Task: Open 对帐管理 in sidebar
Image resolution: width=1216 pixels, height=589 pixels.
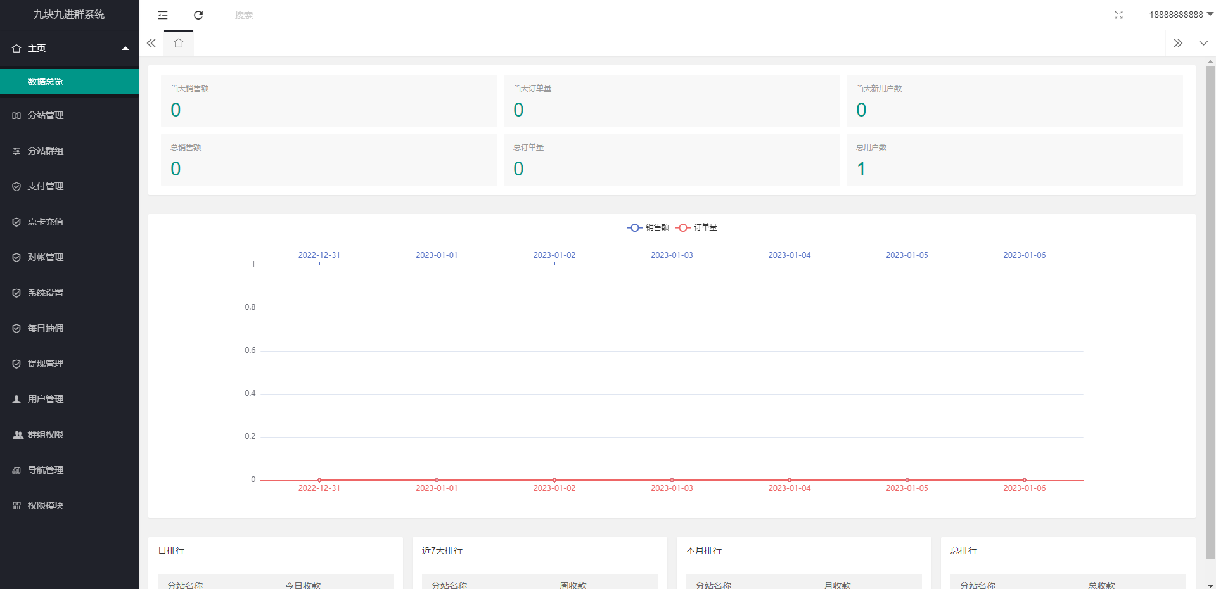Action: (69, 257)
